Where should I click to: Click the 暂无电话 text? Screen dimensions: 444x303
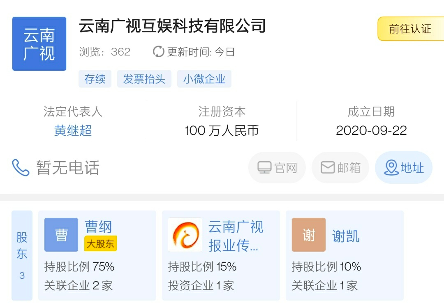click(68, 167)
